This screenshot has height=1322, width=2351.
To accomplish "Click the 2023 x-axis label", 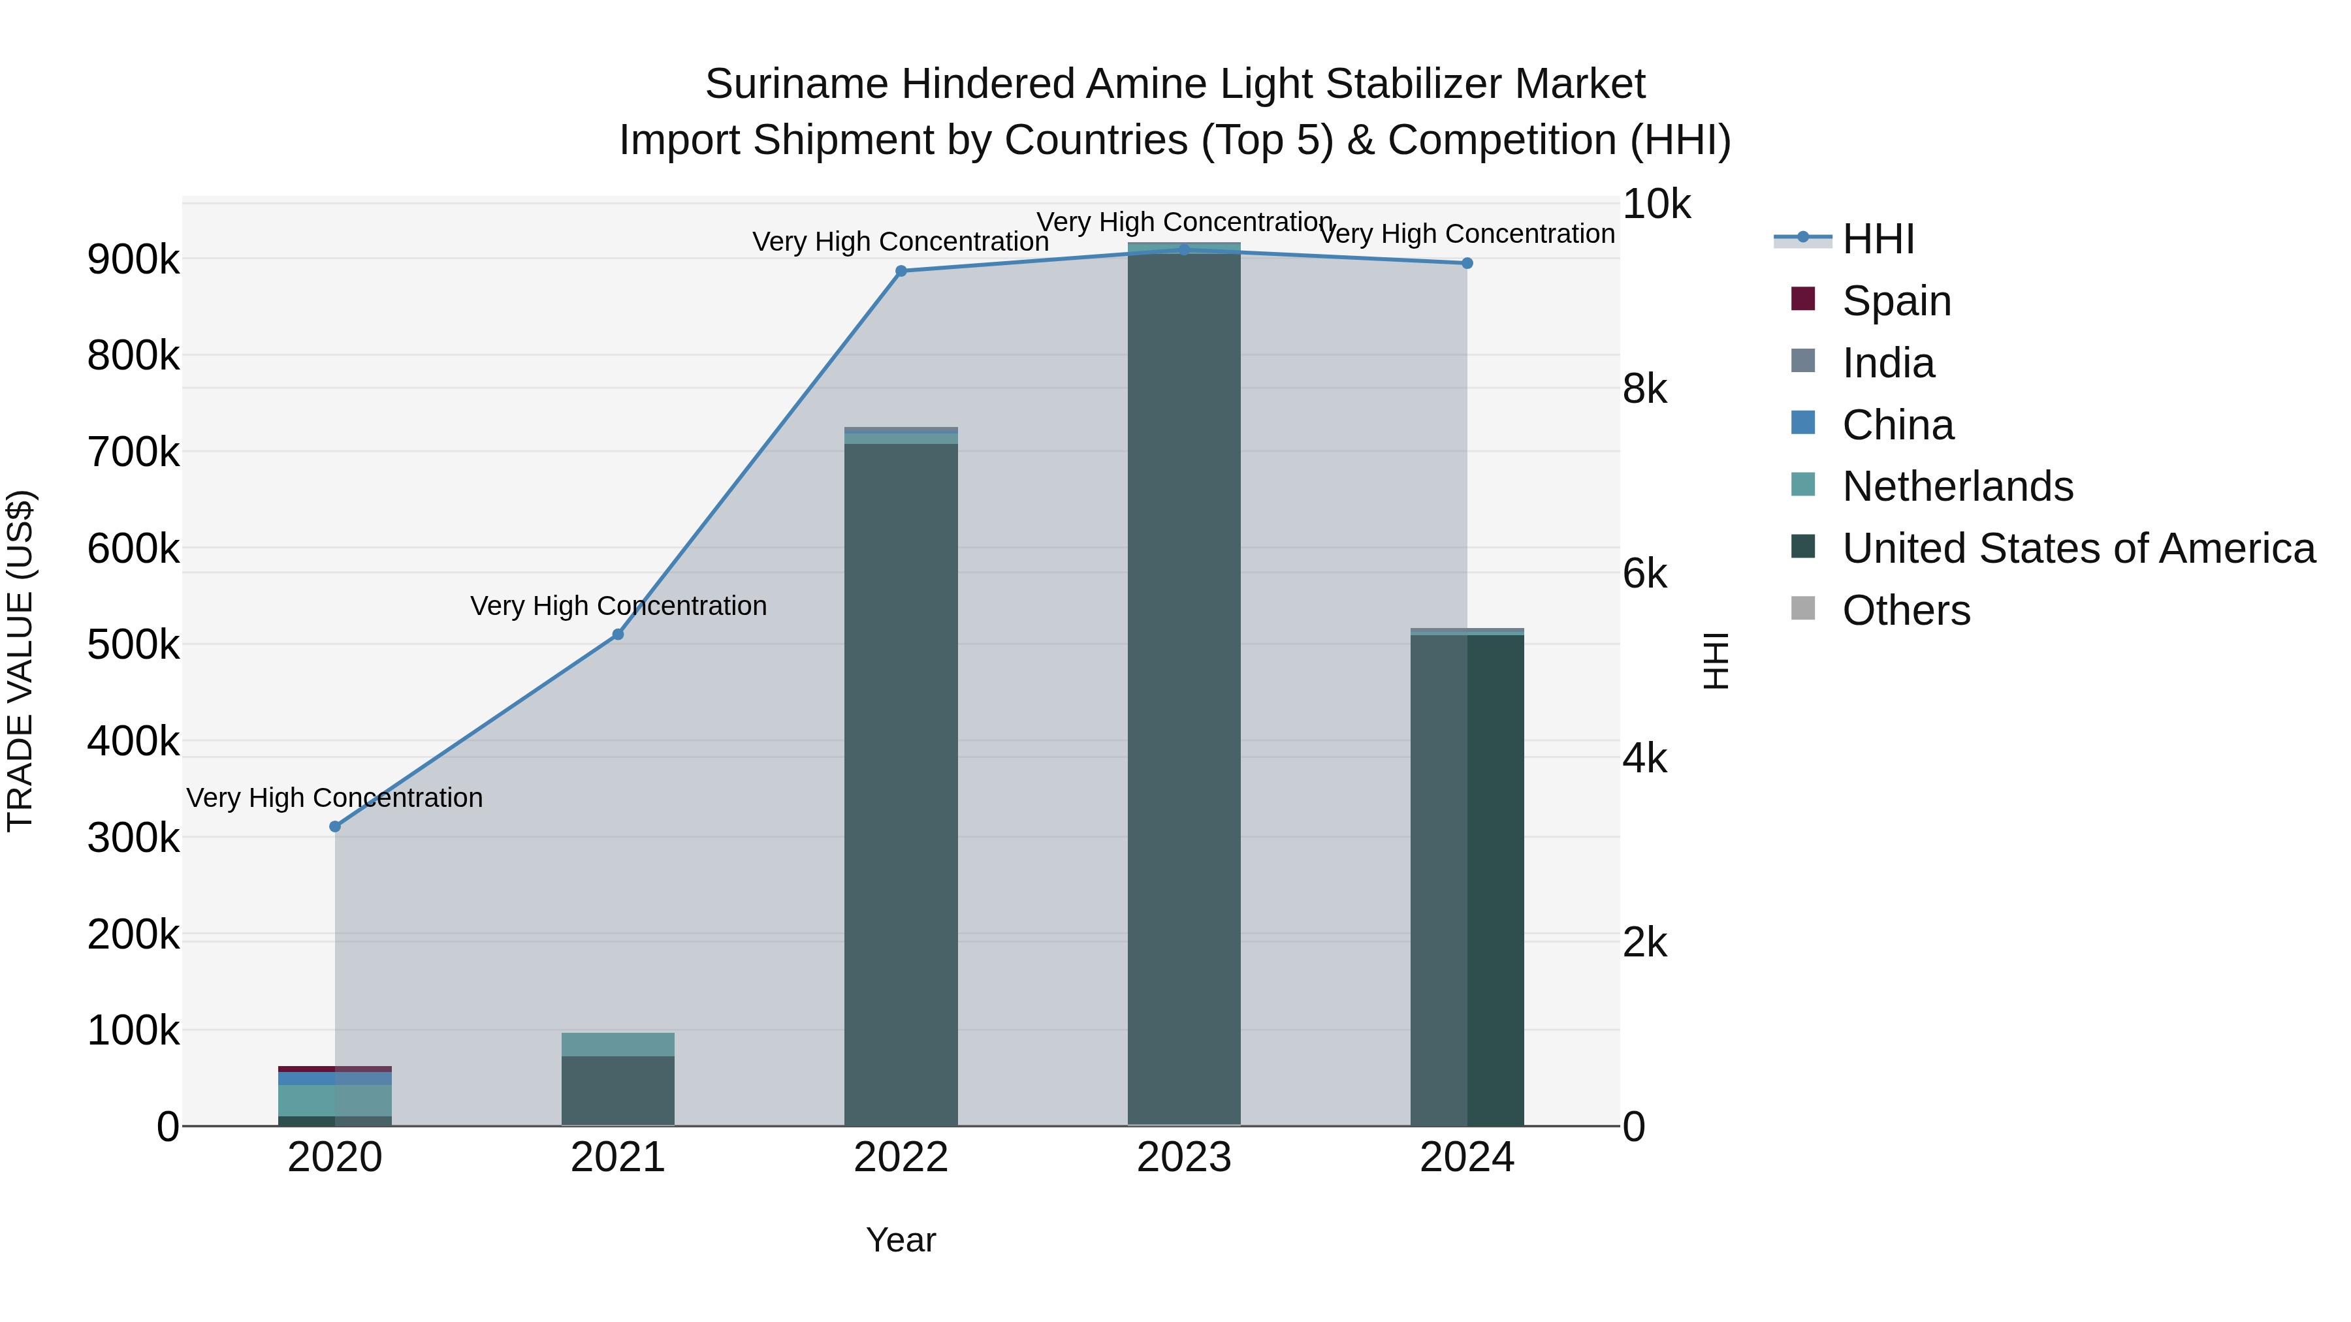I will coord(1184,1157).
